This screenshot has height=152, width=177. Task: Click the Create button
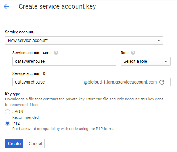click(x=14, y=144)
